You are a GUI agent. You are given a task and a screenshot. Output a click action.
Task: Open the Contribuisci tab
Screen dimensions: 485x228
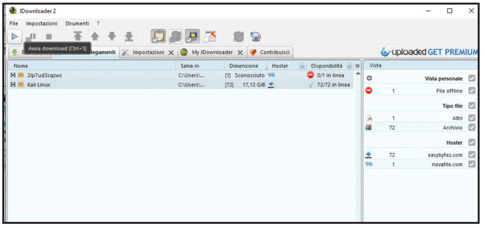click(x=270, y=52)
